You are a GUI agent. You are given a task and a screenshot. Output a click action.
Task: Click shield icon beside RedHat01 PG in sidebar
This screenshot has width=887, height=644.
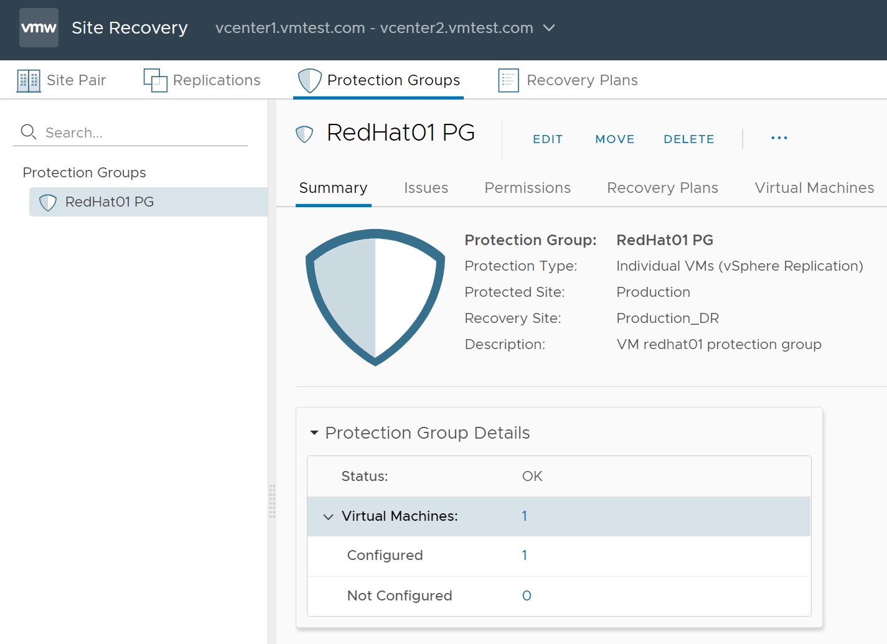(48, 202)
